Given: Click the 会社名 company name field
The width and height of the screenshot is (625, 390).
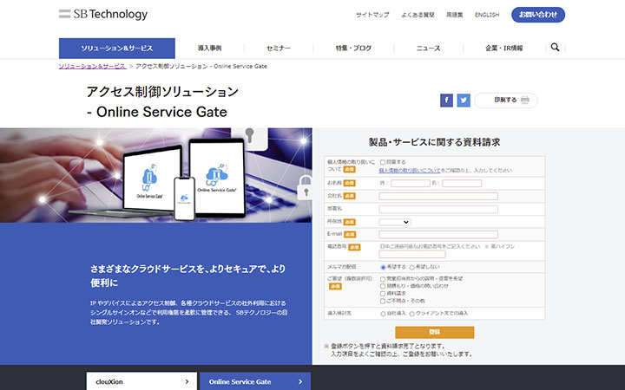Looking at the screenshot, I should (x=438, y=196).
